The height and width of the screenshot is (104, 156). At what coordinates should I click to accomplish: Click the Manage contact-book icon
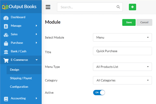coord(6,26)
